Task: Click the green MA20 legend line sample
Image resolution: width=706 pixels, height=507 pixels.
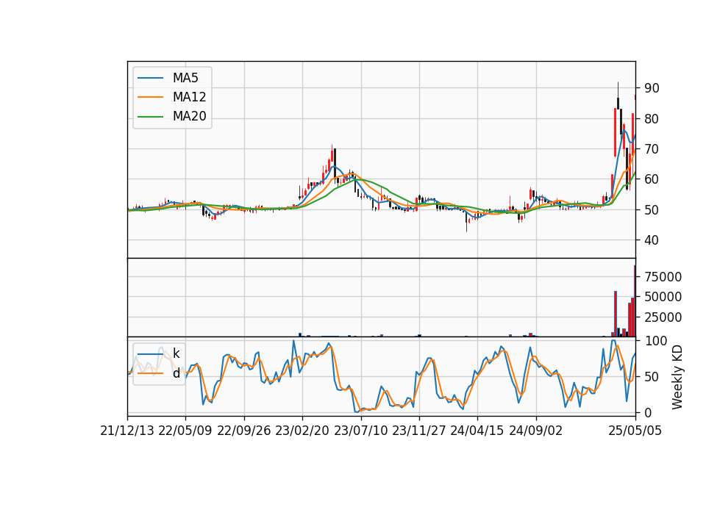Action: point(150,116)
